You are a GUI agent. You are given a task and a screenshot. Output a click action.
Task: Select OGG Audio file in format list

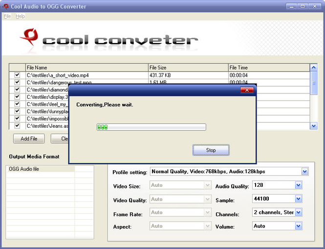click(41, 169)
